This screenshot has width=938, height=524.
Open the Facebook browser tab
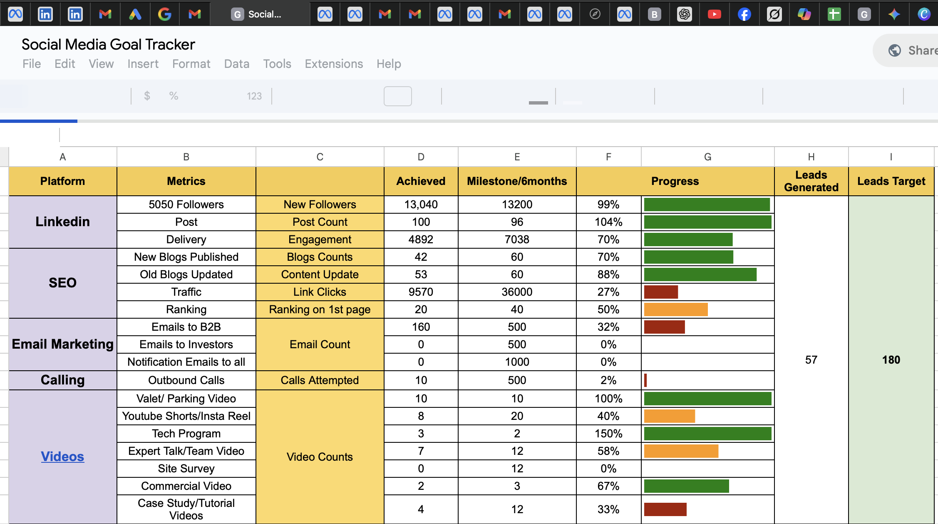click(744, 15)
